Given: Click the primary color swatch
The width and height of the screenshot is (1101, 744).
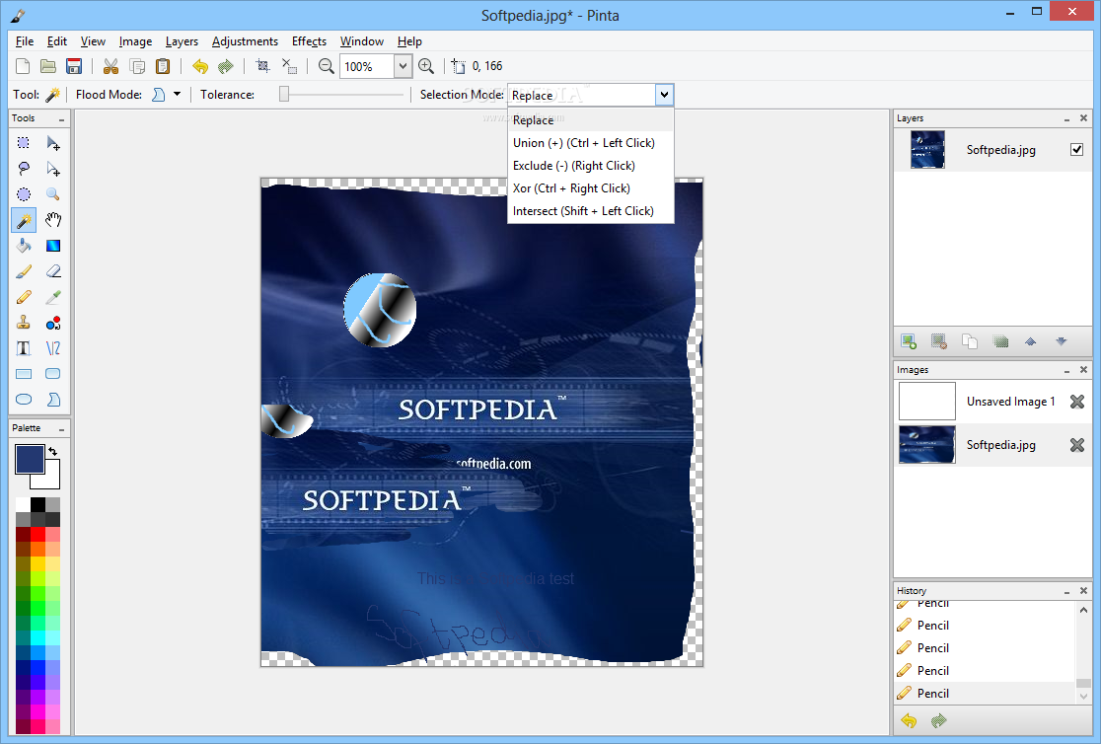Looking at the screenshot, I should tap(30, 459).
